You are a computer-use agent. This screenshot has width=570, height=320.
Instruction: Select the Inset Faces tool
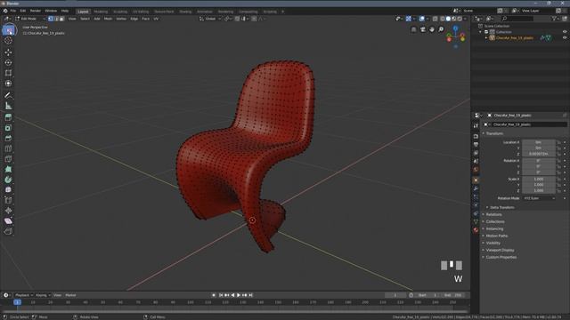point(8,128)
